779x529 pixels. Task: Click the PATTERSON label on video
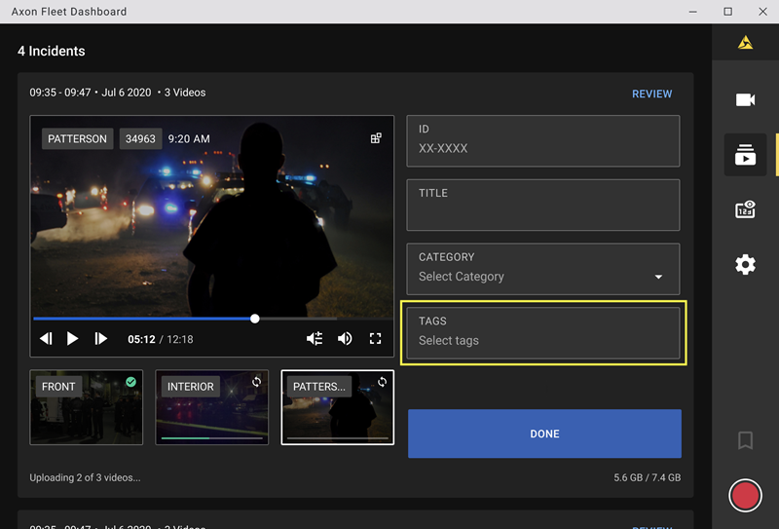point(78,138)
